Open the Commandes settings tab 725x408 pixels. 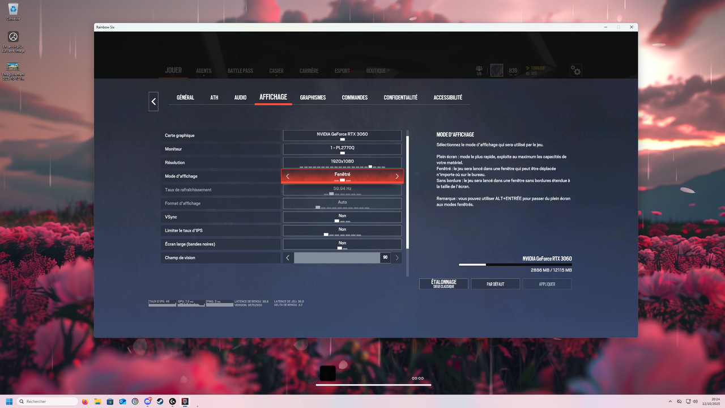[355, 97]
